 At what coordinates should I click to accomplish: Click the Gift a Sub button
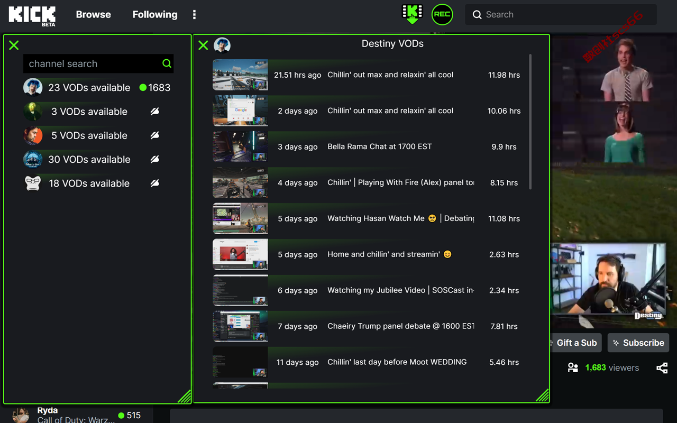(577, 343)
